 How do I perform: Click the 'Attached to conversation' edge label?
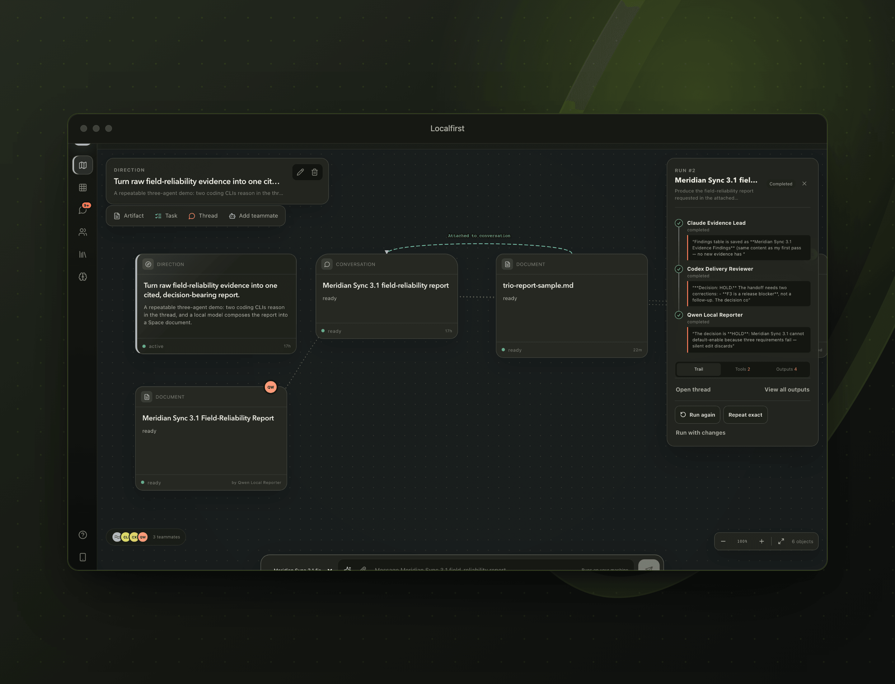[479, 236]
